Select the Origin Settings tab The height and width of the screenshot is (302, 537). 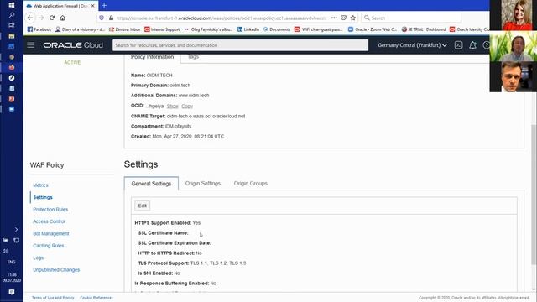[x=203, y=184]
